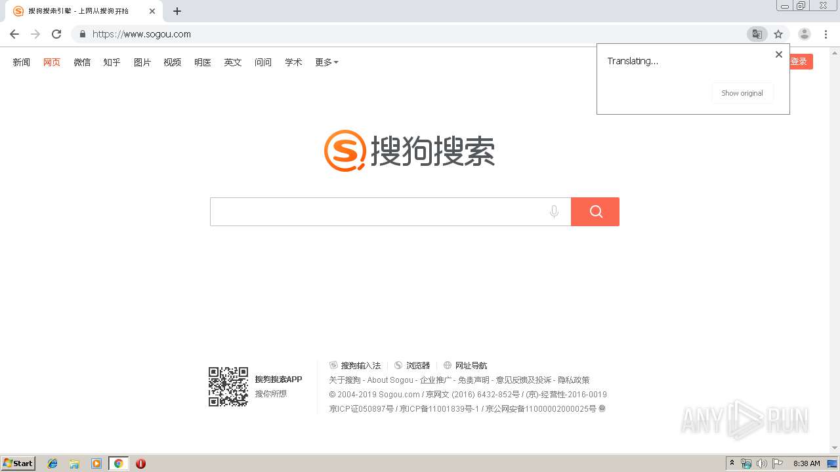The image size is (840, 472).
Task: Click the volume speaker tray icon
Action: click(762, 463)
